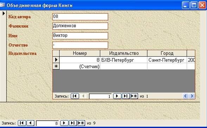The image size is (207, 128).
Task: Select the Номер column header
Action: pos(80,53)
